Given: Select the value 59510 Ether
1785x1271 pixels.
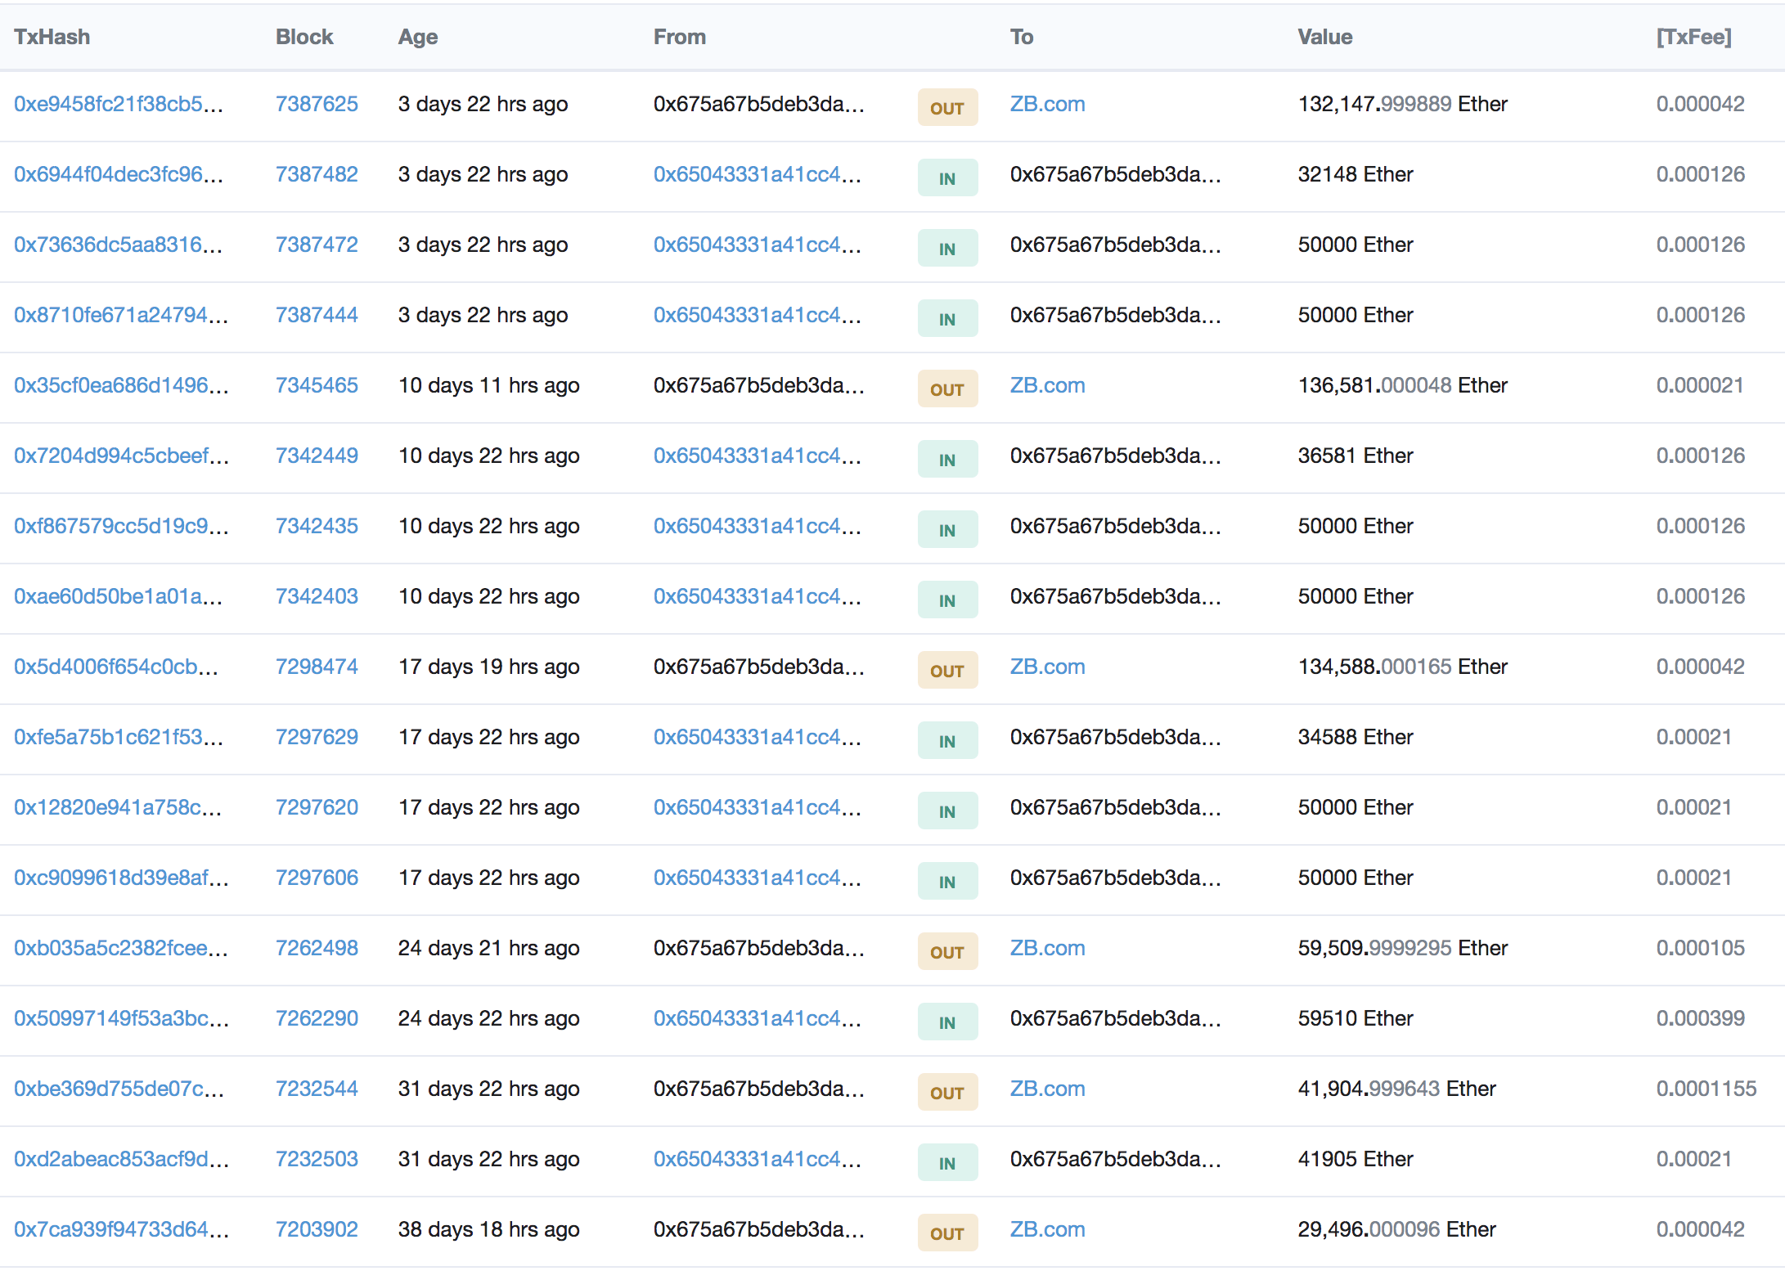Looking at the screenshot, I should pyautogui.click(x=1356, y=1018).
